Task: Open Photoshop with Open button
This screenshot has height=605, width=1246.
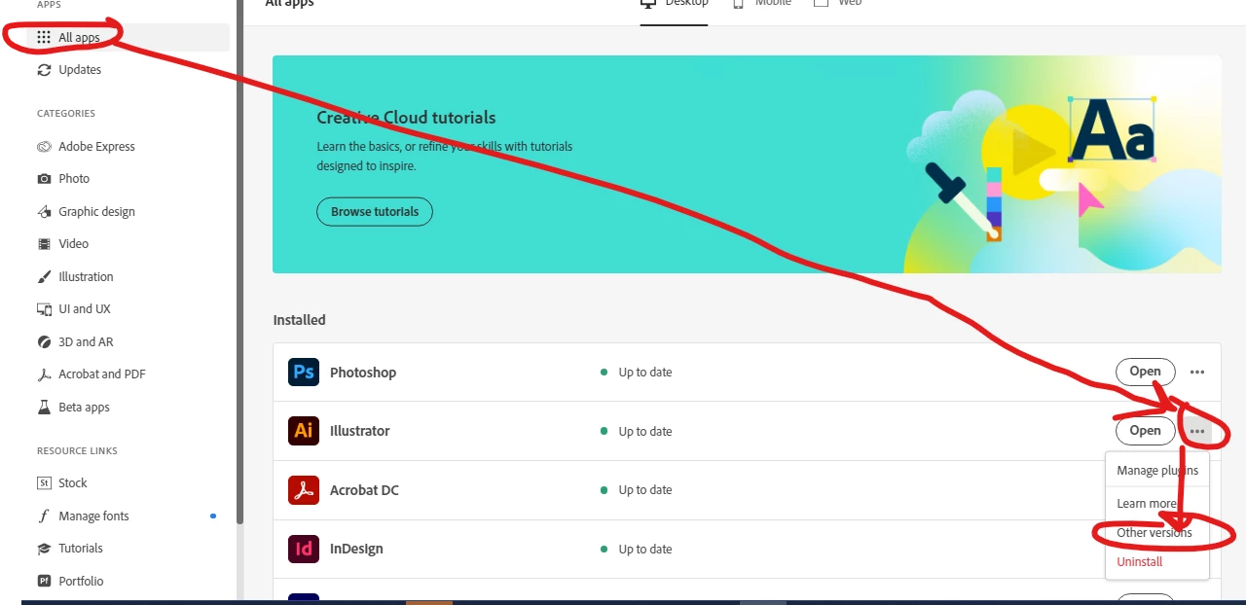Action: pos(1146,372)
